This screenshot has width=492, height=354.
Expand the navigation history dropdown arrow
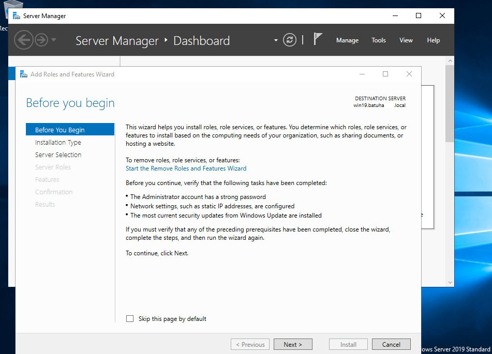coord(54,40)
